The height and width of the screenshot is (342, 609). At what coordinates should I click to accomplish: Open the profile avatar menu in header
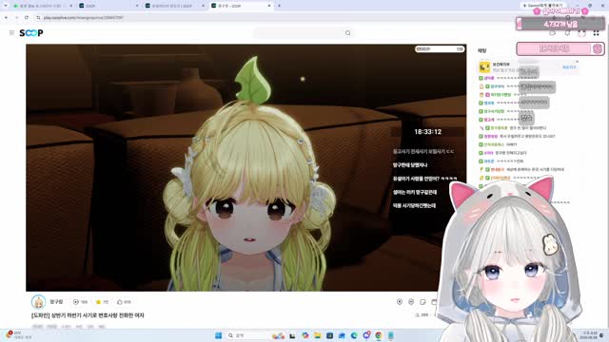pos(581,33)
